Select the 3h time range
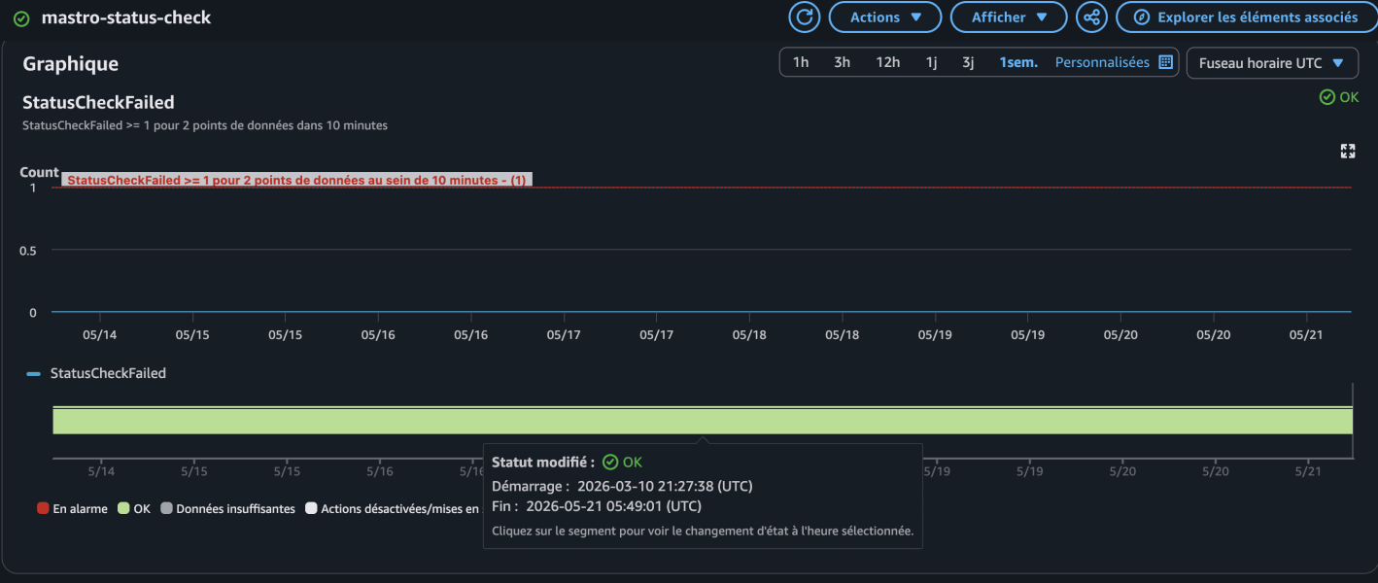This screenshot has height=583, width=1378. pos(842,62)
